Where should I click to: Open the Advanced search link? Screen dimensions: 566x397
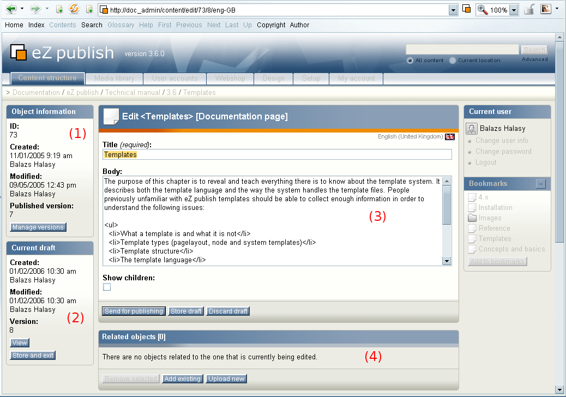click(534, 59)
